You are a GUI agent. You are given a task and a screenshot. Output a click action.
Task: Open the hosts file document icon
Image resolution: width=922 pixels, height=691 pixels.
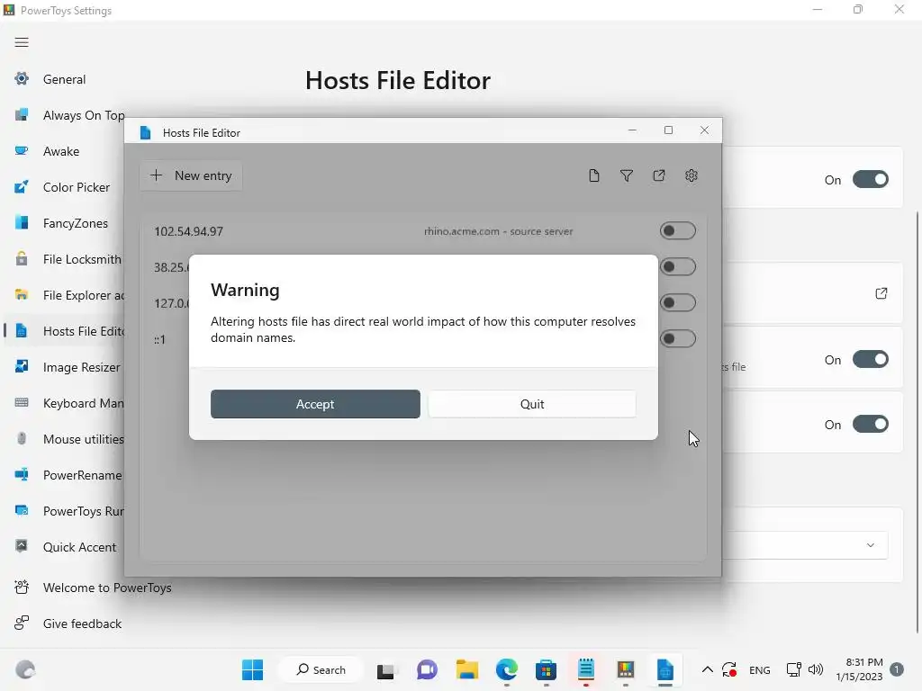(x=594, y=175)
